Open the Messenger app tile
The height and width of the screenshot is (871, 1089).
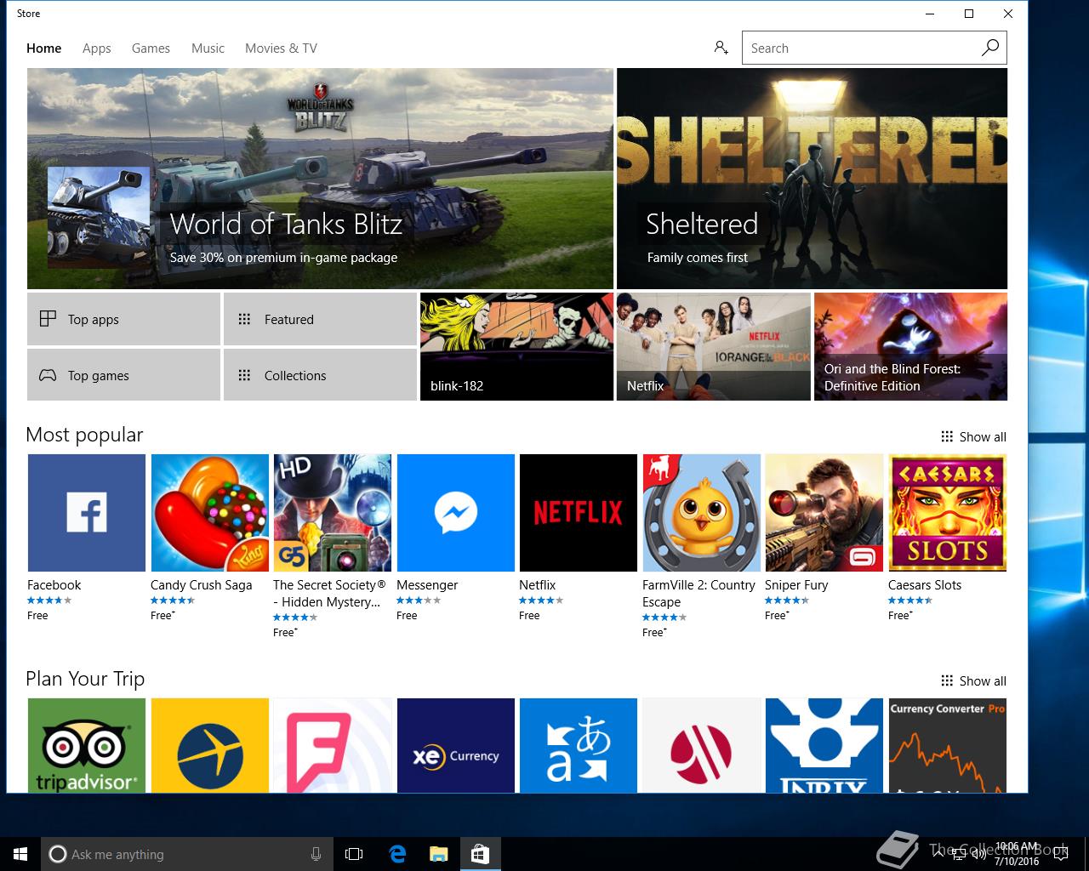pos(456,513)
